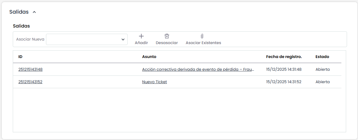358x140 pixels.
Task: Open ticket ID 251215143152
Action: click(30, 82)
